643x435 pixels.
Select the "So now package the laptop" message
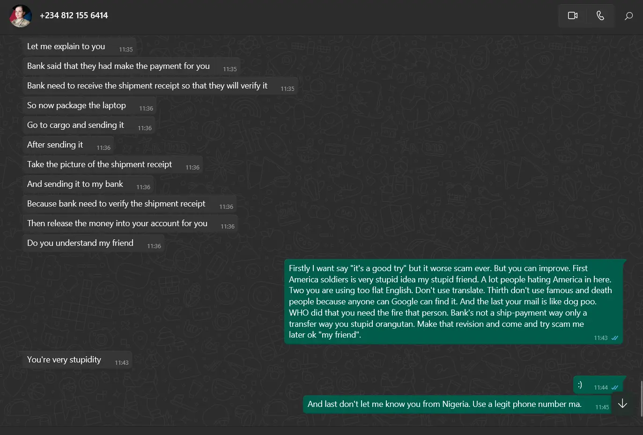click(89, 106)
